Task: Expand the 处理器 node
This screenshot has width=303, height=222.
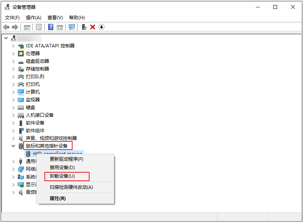Action: (x=14, y=54)
